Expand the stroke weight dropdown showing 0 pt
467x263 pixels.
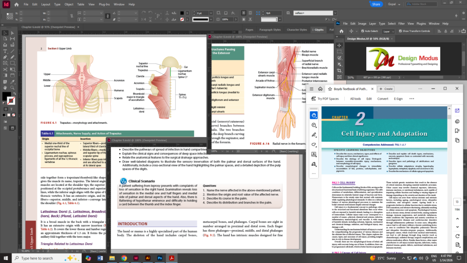pos(211,13)
